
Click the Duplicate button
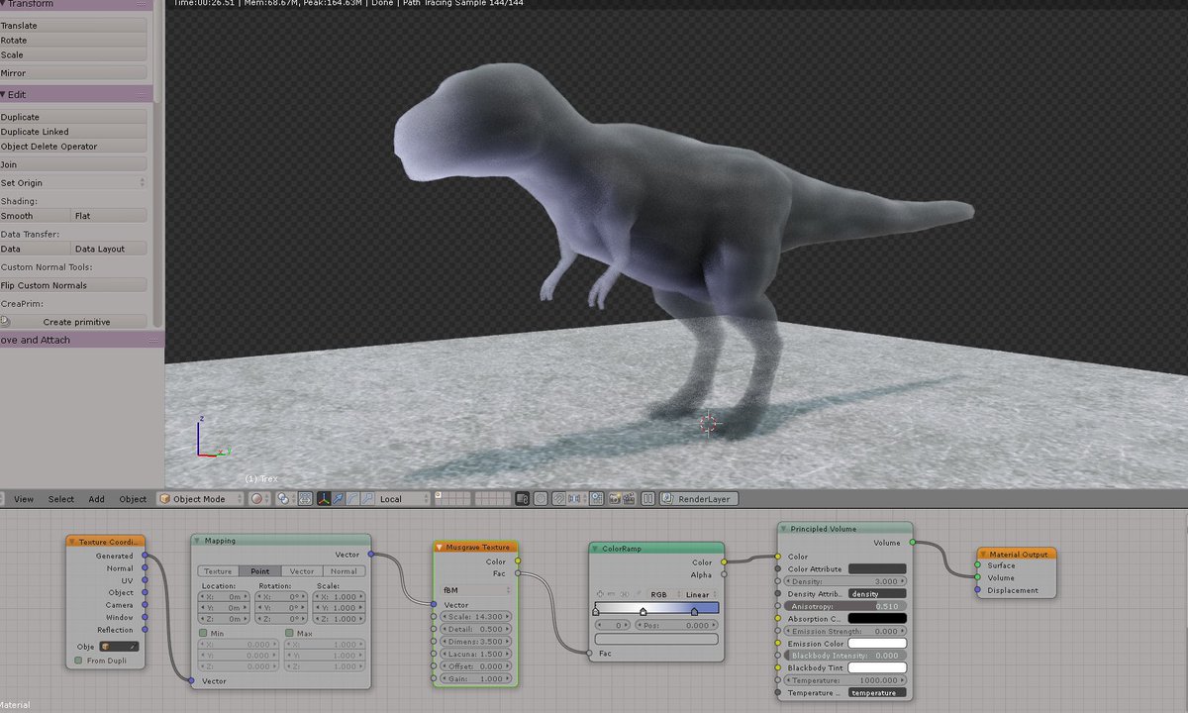(73, 117)
